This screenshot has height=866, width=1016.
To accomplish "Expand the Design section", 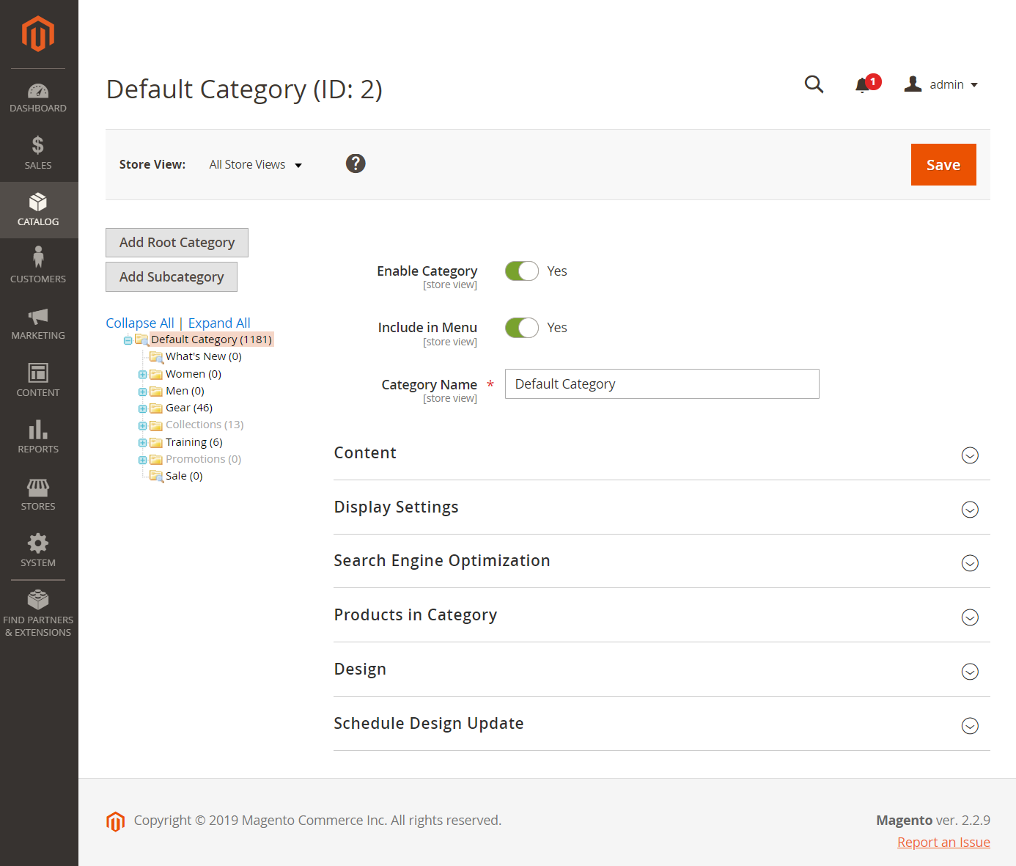I will pyautogui.click(x=662, y=670).
